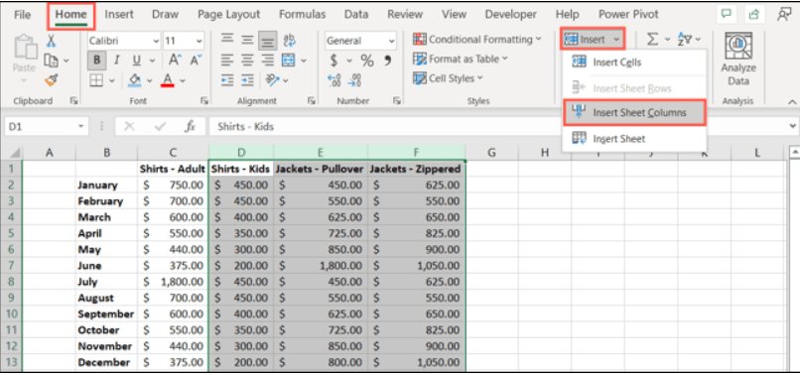
Task: Decrease indent
Action: [227, 80]
